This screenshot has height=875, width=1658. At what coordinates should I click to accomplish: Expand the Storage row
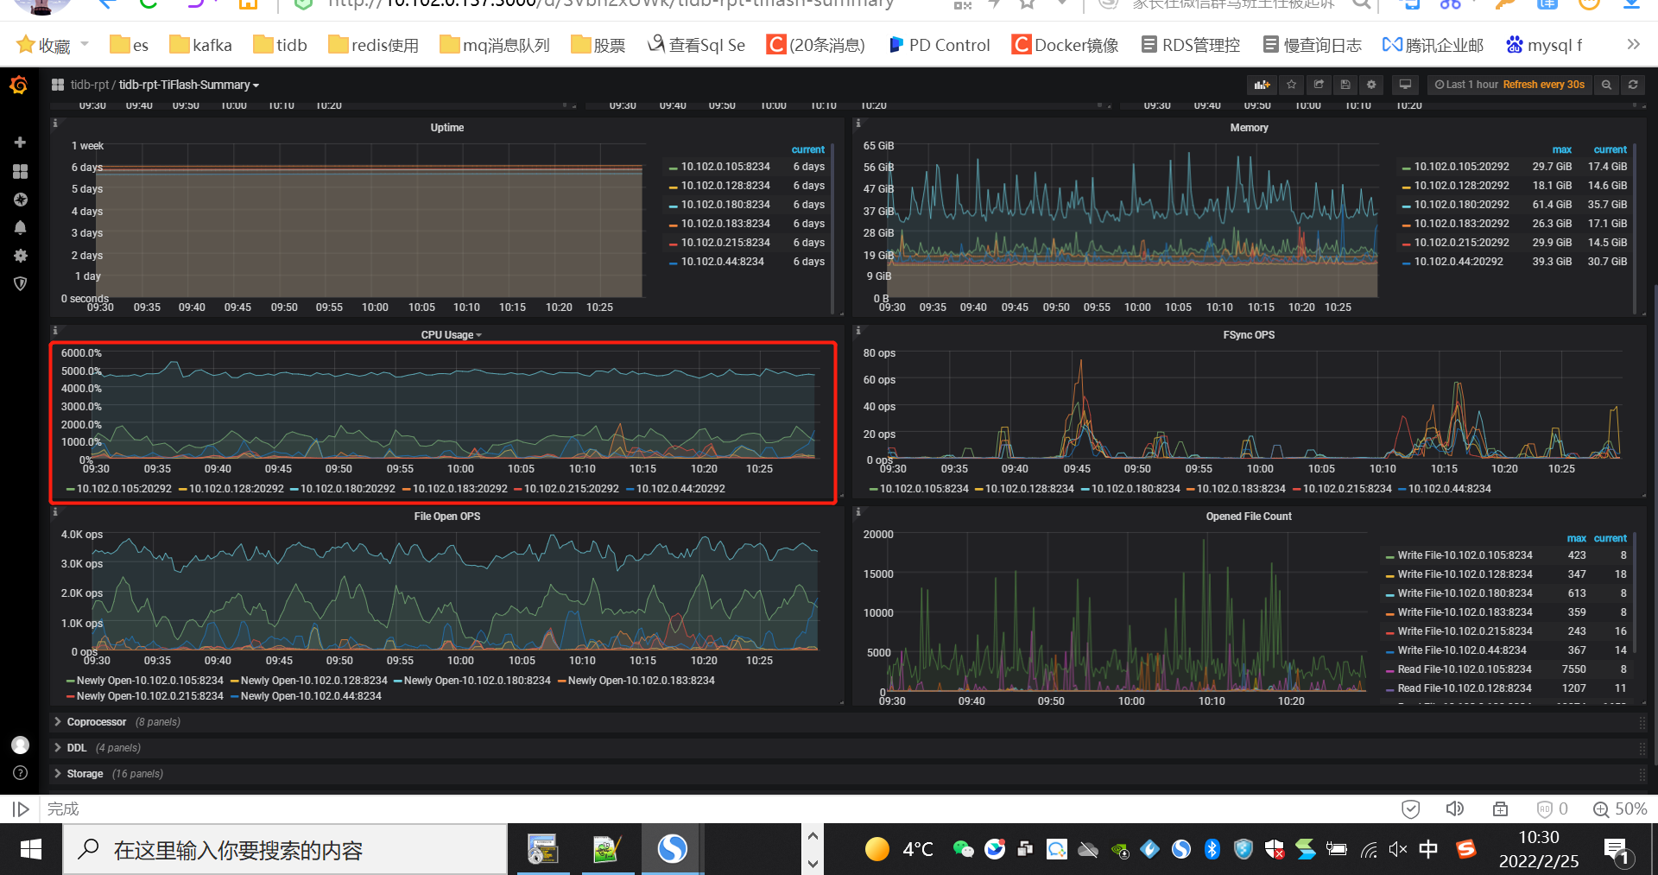pos(85,774)
